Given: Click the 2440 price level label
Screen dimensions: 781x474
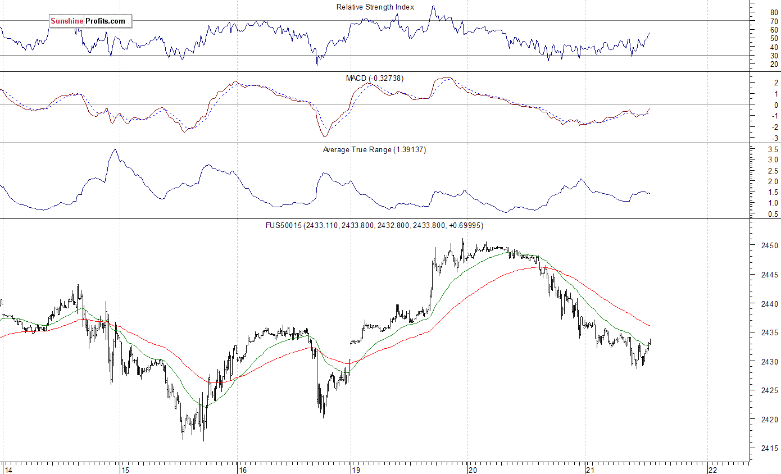Looking at the screenshot, I should coord(769,304).
